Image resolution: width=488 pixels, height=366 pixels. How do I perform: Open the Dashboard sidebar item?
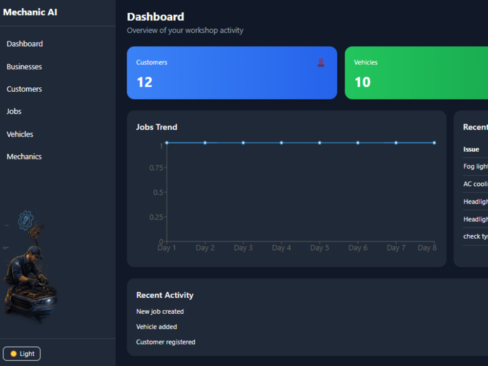(24, 44)
